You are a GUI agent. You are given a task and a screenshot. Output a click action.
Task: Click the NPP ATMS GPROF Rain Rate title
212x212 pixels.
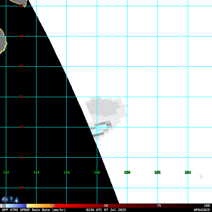click(x=34, y=210)
